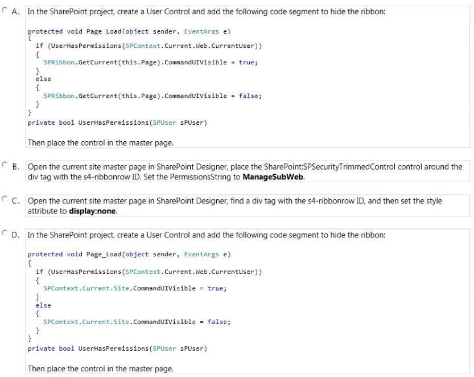Click SPContext.Current.Site CommandUIVisible = false line
Image resolution: width=474 pixels, height=377 pixels.
137,322
